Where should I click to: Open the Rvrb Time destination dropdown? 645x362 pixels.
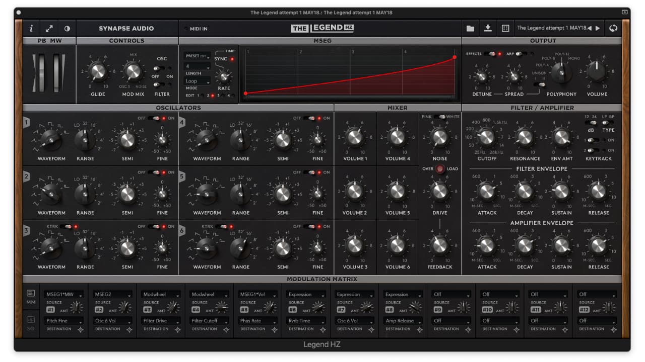tap(305, 321)
